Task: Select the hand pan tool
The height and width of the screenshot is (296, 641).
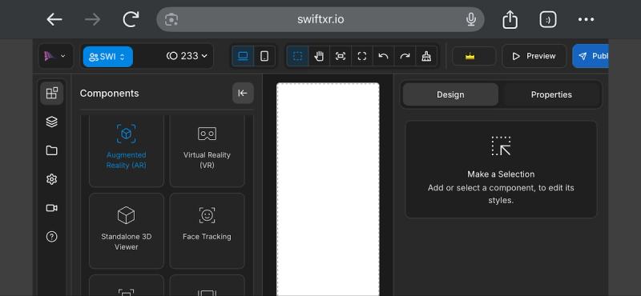Action: coord(319,56)
